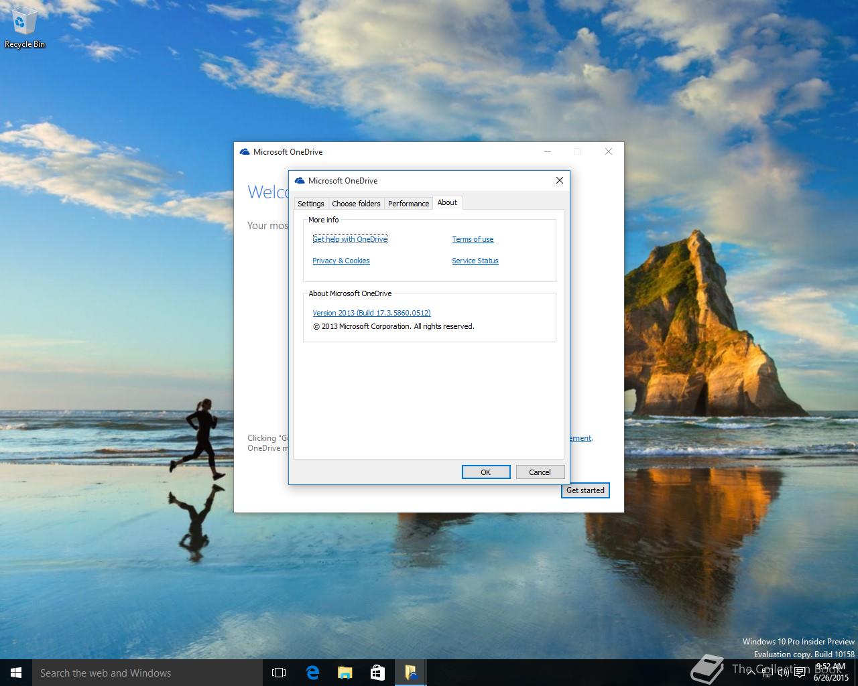Launch Microsoft Edge from the taskbar
The height and width of the screenshot is (686, 858).
[x=312, y=673]
